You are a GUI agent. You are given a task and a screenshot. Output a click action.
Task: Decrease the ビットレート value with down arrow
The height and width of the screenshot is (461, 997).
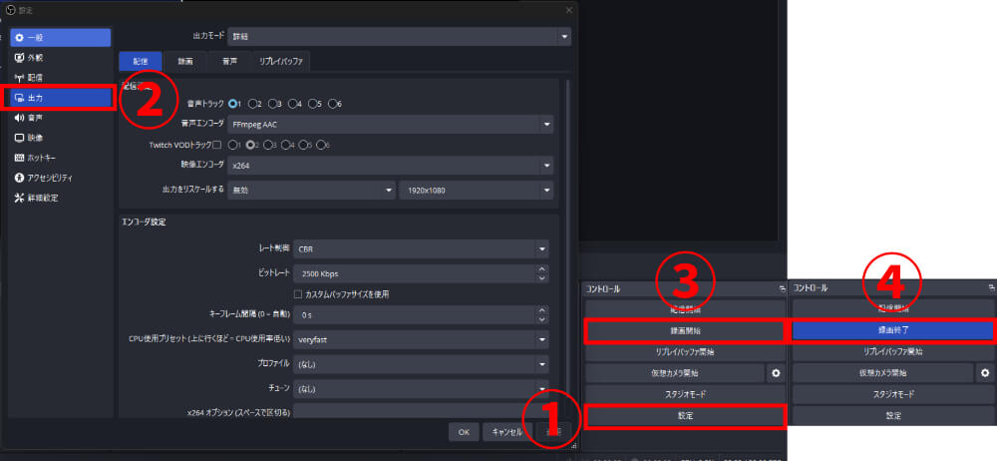(x=541, y=278)
